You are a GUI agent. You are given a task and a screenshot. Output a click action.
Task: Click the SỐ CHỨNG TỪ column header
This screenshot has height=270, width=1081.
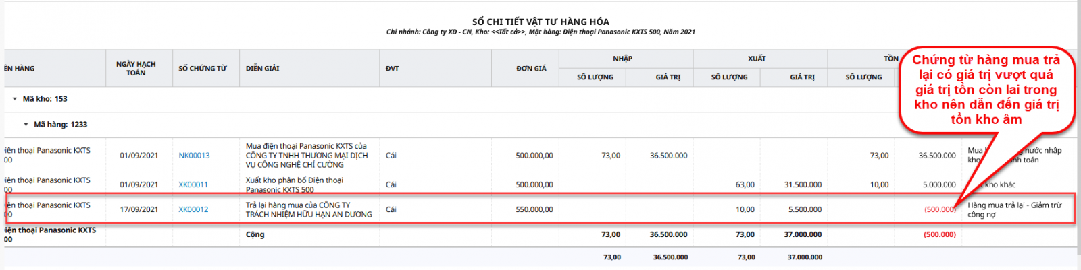pyautogui.click(x=203, y=69)
